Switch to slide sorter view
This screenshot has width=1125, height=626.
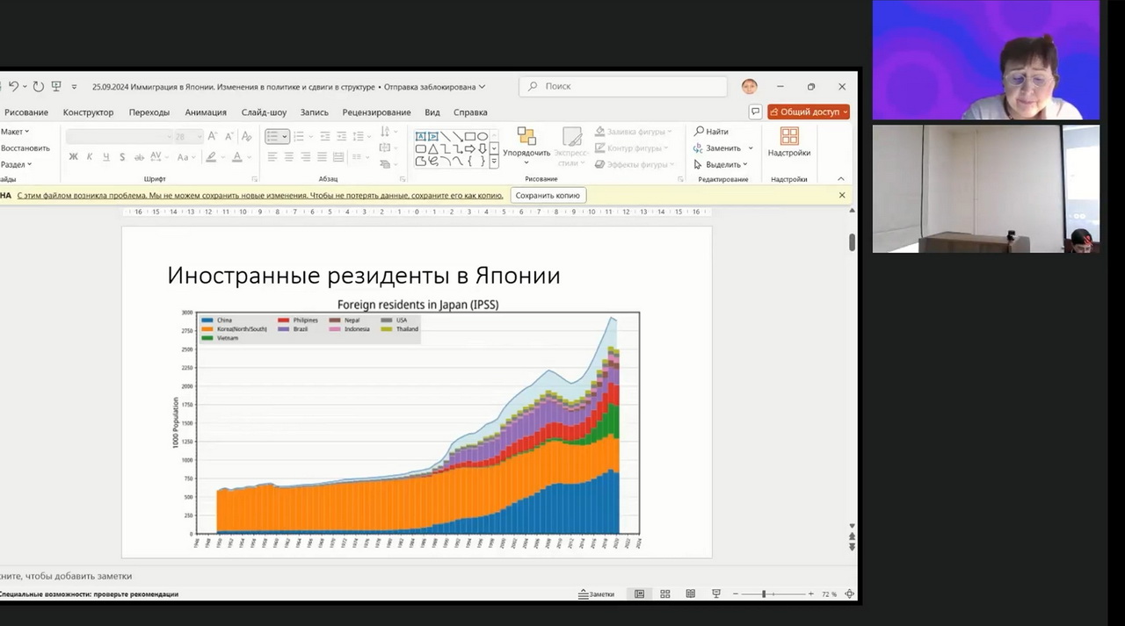click(x=665, y=594)
